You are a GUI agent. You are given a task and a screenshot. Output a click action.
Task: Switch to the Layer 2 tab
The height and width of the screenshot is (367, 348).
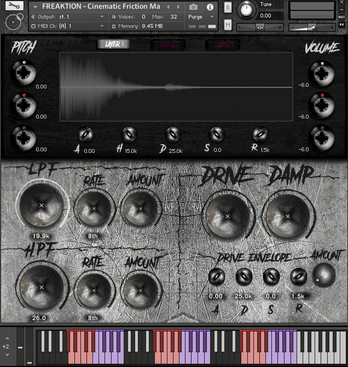(x=167, y=44)
